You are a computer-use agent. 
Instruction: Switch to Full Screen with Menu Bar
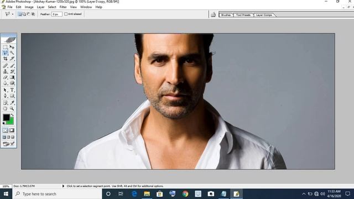9,137
